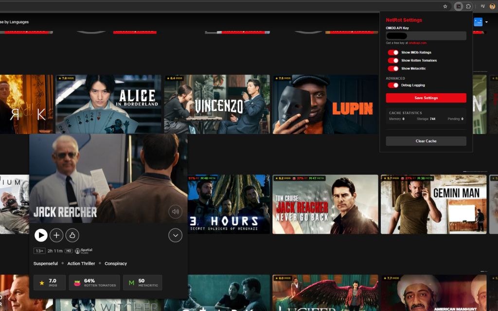
Task: Bookmark the page with the star icon
Action: 445,6
